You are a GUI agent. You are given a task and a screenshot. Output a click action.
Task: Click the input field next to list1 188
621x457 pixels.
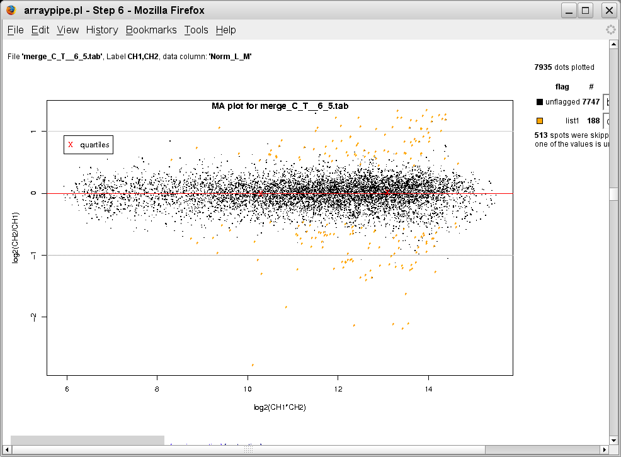coord(606,121)
